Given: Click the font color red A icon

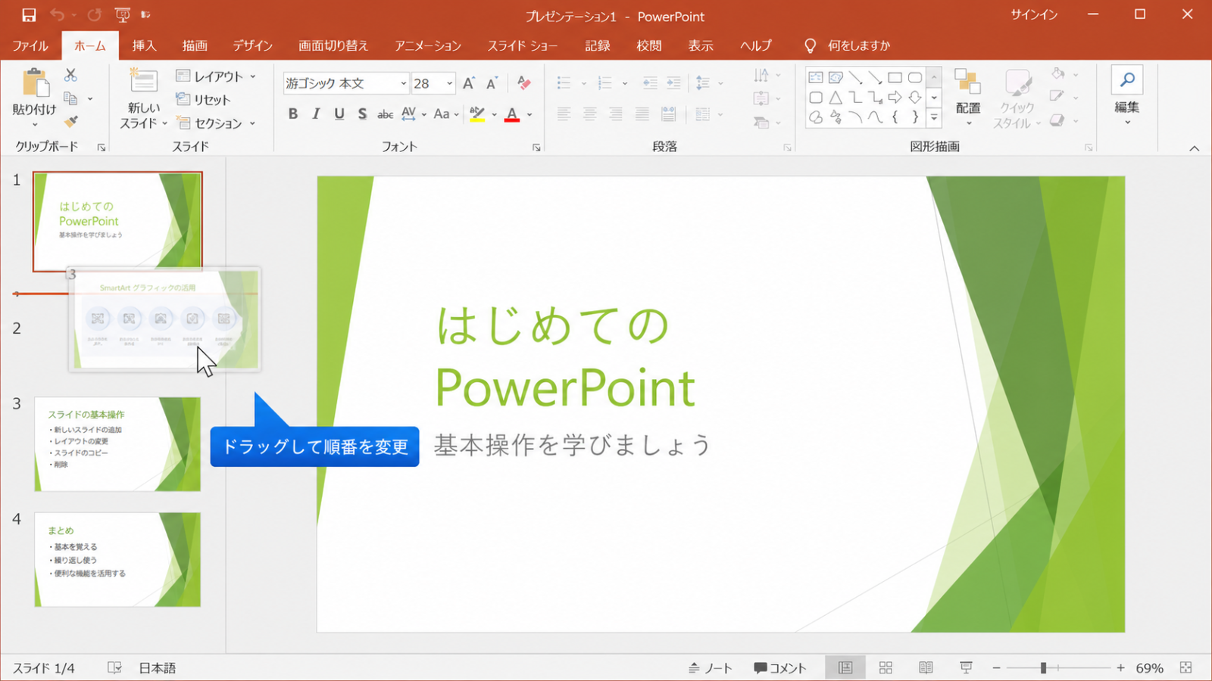Looking at the screenshot, I should pos(513,114).
